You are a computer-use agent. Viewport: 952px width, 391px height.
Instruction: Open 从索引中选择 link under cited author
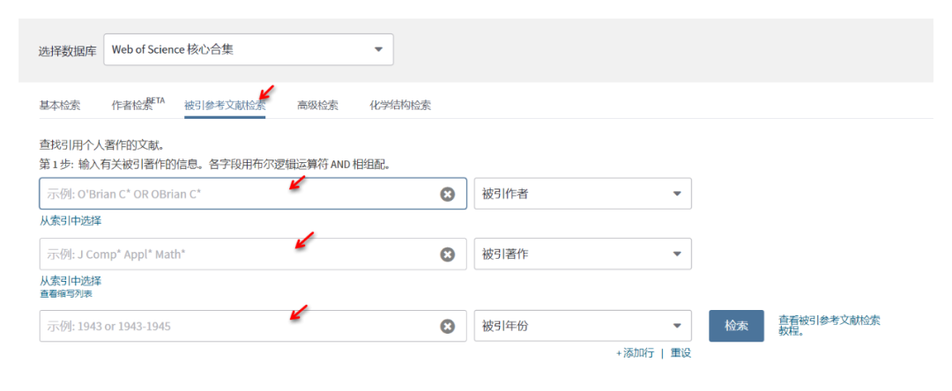pyautogui.click(x=71, y=221)
